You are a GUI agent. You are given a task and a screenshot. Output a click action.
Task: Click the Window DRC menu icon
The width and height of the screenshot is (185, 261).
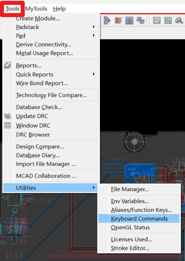pos(8,126)
